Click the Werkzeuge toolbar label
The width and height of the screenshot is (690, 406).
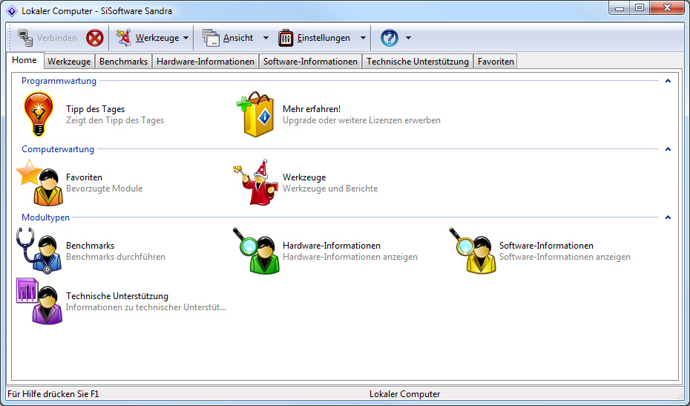(157, 38)
